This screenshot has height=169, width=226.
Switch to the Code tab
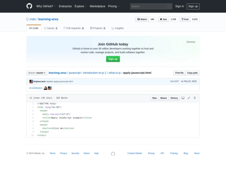34,28
